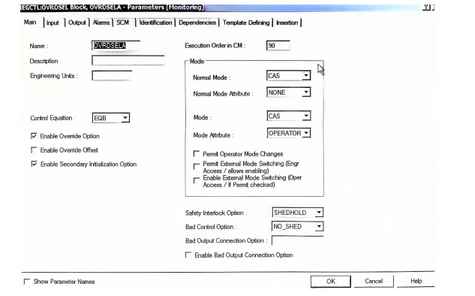475x296 pixels.
Task: Toggle Enable Secondary Initialization Option
Action: tap(34, 164)
